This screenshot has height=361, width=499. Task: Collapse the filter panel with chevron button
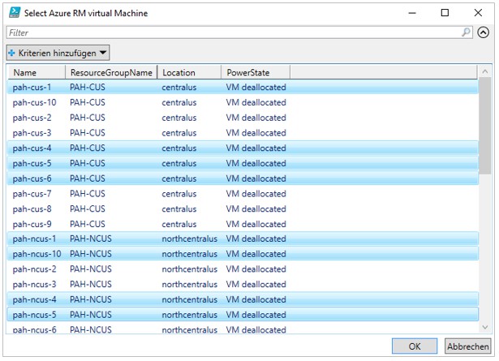tap(484, 32)
